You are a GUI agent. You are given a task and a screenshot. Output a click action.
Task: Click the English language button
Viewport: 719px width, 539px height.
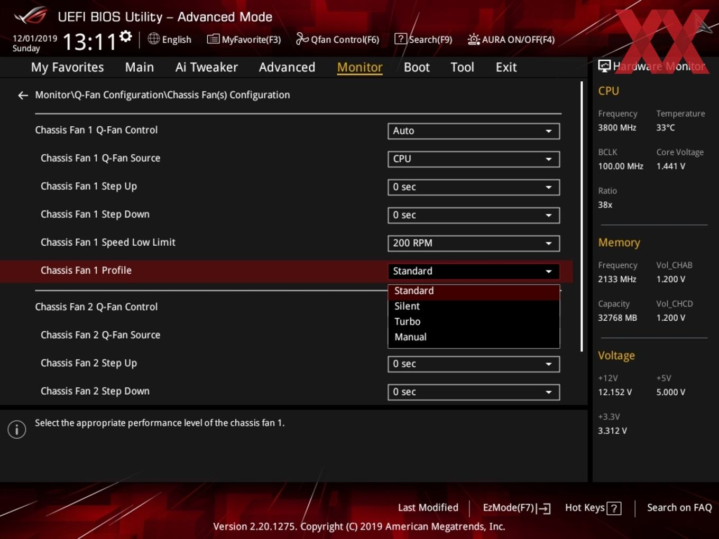[x=170, y=40]
